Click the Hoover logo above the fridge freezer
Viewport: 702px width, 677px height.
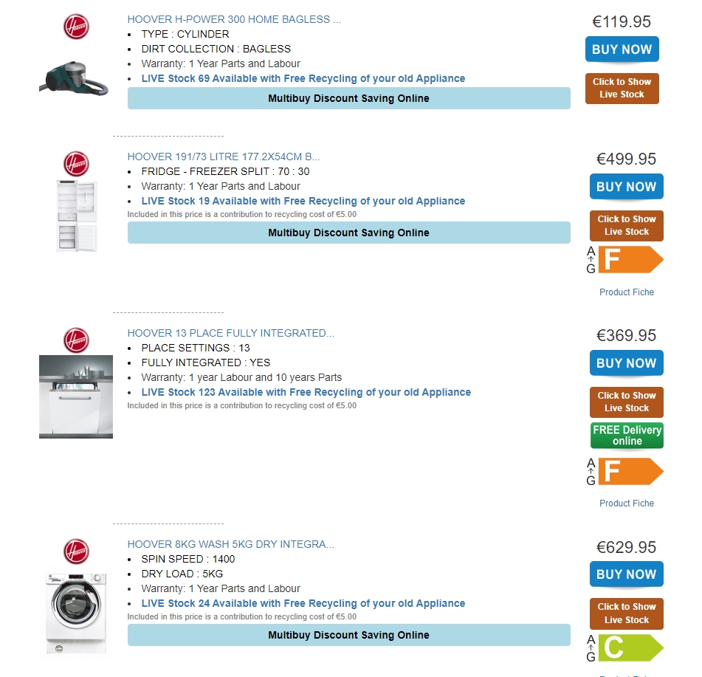[x=76, y=164]
